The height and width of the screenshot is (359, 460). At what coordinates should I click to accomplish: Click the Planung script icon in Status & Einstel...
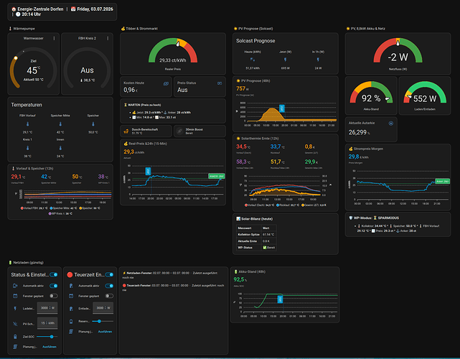tap(15, 347)
